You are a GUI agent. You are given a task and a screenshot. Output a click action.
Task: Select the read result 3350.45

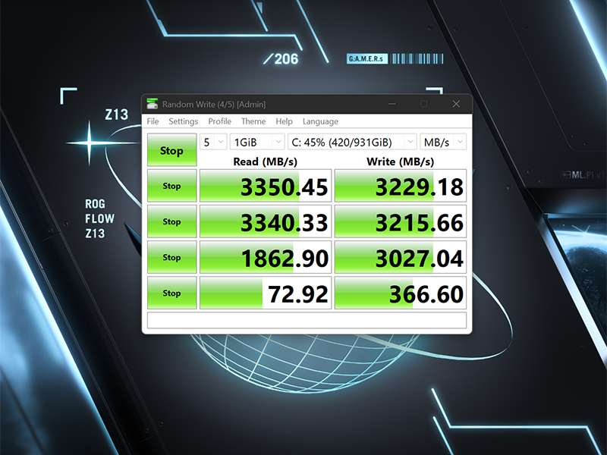(x=266, y=186)
